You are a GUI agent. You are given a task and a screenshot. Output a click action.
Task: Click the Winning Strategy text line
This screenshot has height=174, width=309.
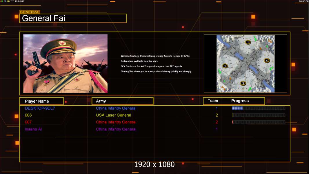point(155,56)
